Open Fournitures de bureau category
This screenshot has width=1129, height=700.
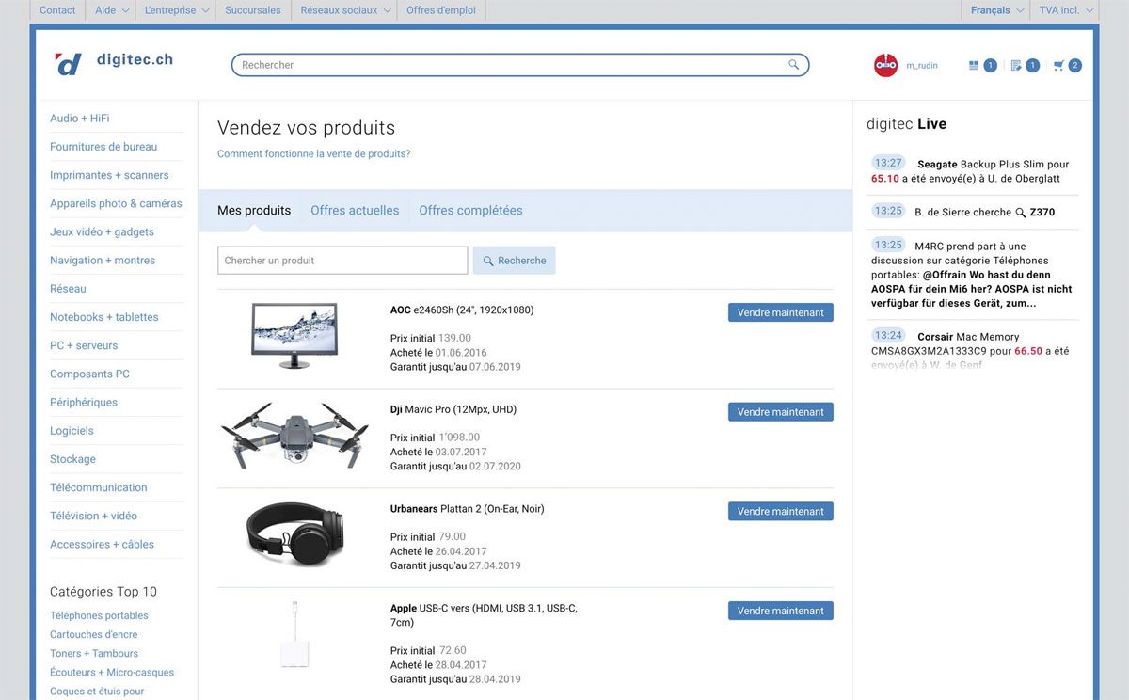pyautogui.click(x=103, y=147)
